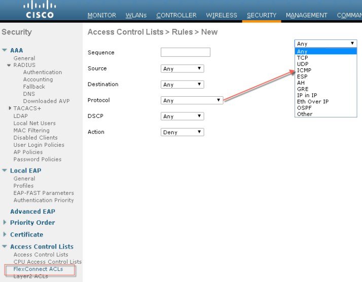
Task: Expand the TACACS+ subtree arrow
Action: point(10,108)
